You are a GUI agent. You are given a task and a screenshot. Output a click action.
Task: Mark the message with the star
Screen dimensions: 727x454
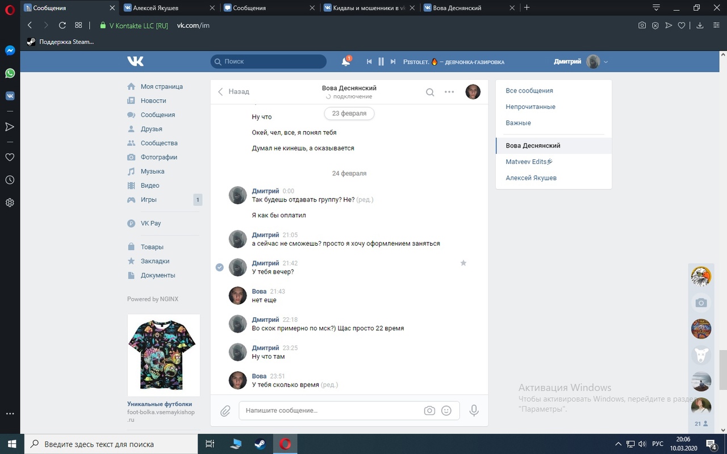[463, 263]
